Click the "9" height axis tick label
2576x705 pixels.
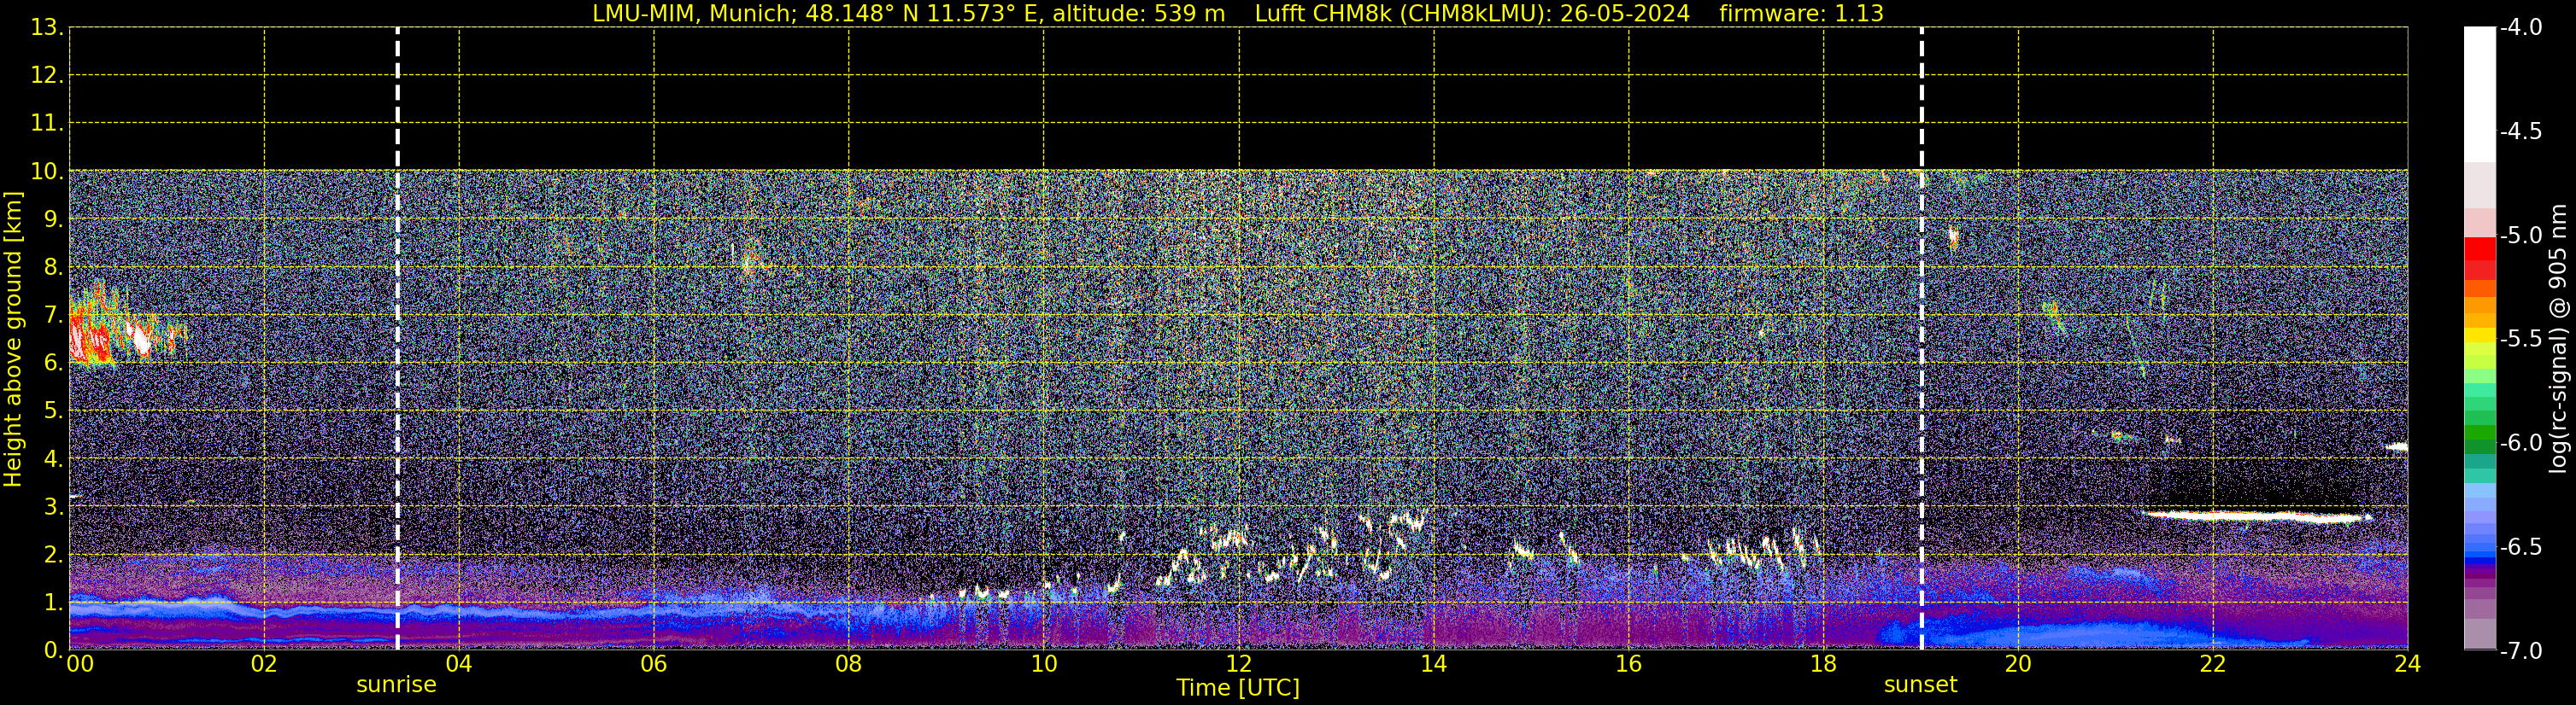click(52, 219)
